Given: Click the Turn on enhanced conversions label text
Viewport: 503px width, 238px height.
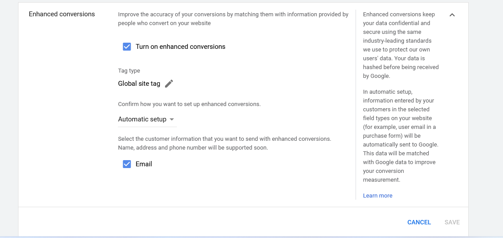Looking at the screenshot, I should (180, 47).
